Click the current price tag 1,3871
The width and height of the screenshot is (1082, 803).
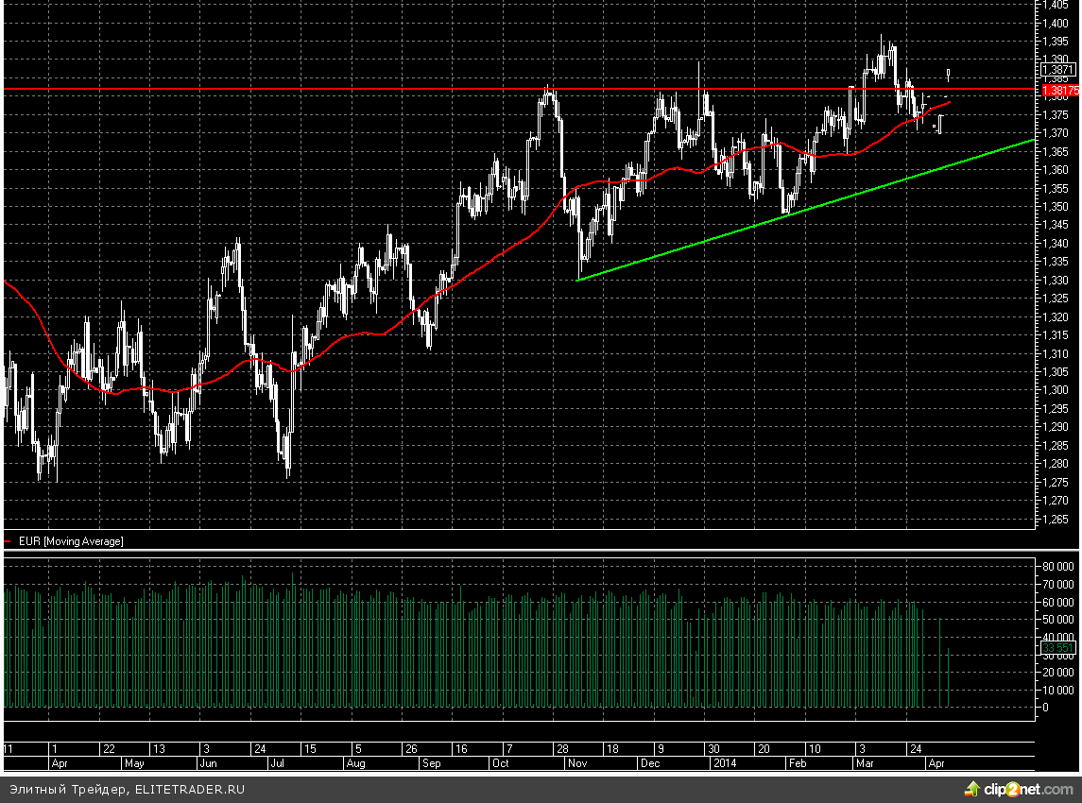point(1057,70)
